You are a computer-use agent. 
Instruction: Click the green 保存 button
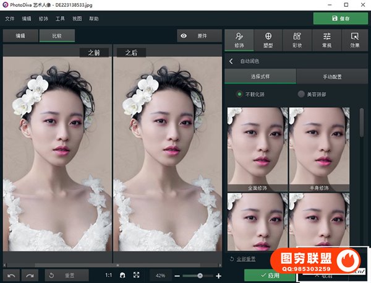[340, 19]
